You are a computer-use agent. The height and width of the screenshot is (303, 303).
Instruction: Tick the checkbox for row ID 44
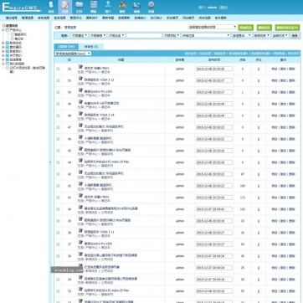[58, 162]
